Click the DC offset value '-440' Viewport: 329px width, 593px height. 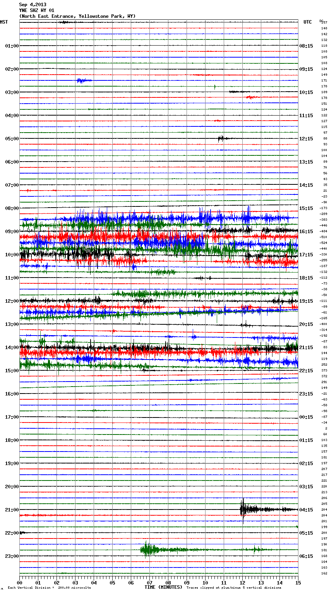coord(323,249)
